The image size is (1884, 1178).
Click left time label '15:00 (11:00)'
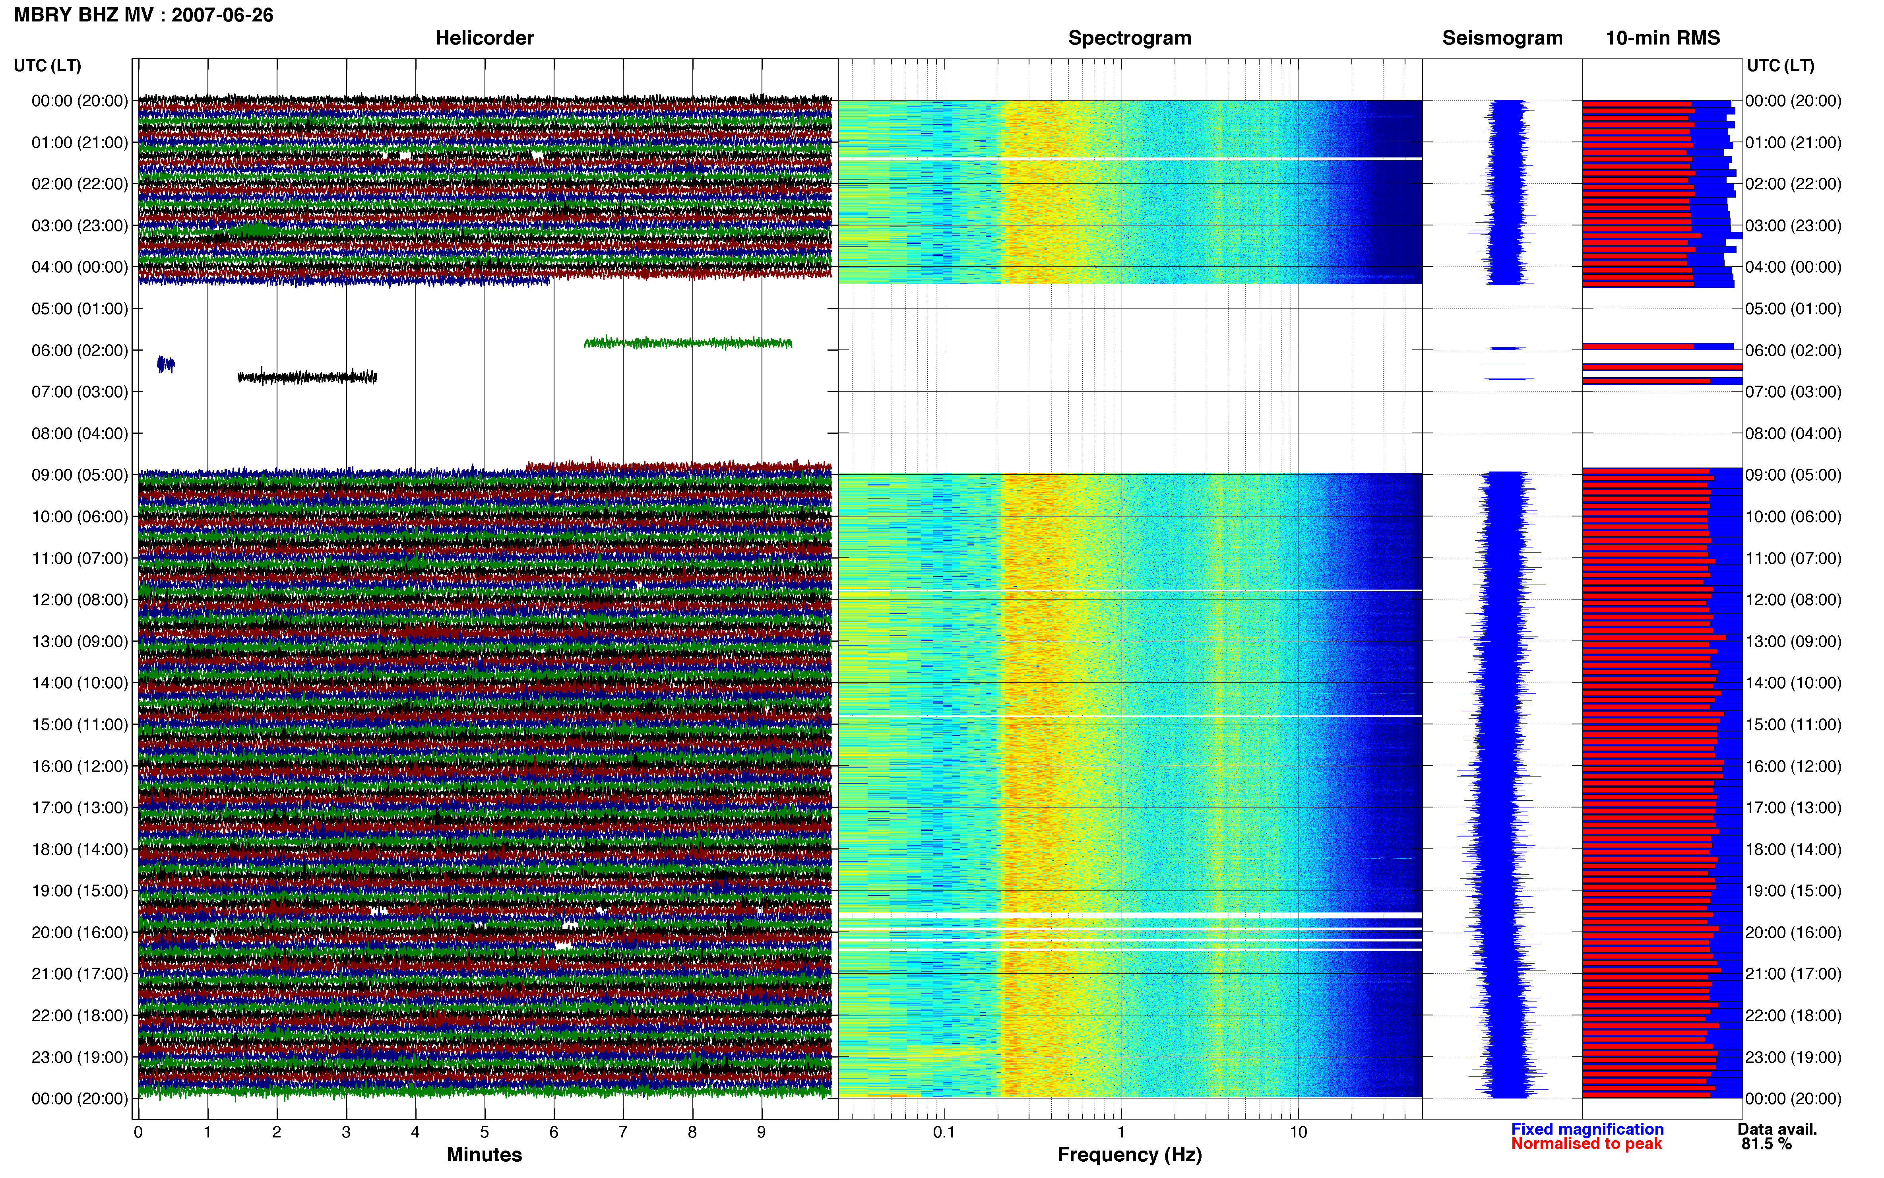coord(79,724)
